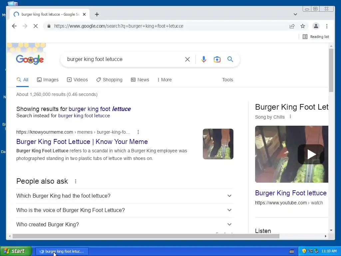341x256 pixels.
Task: Select the Chrome taskbar button
Action: pos(62,251)
